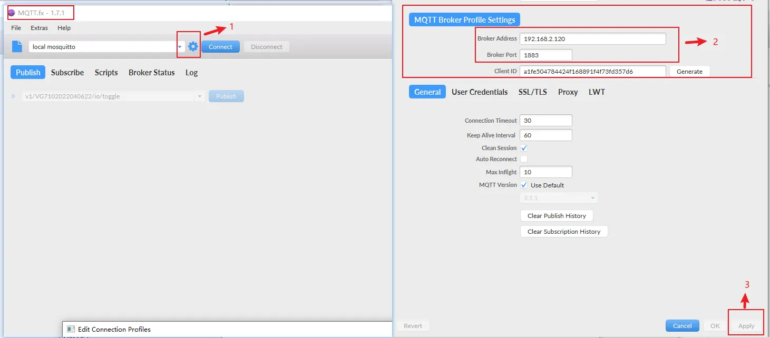
Task: Click the OK button
Action: [715, 326]
